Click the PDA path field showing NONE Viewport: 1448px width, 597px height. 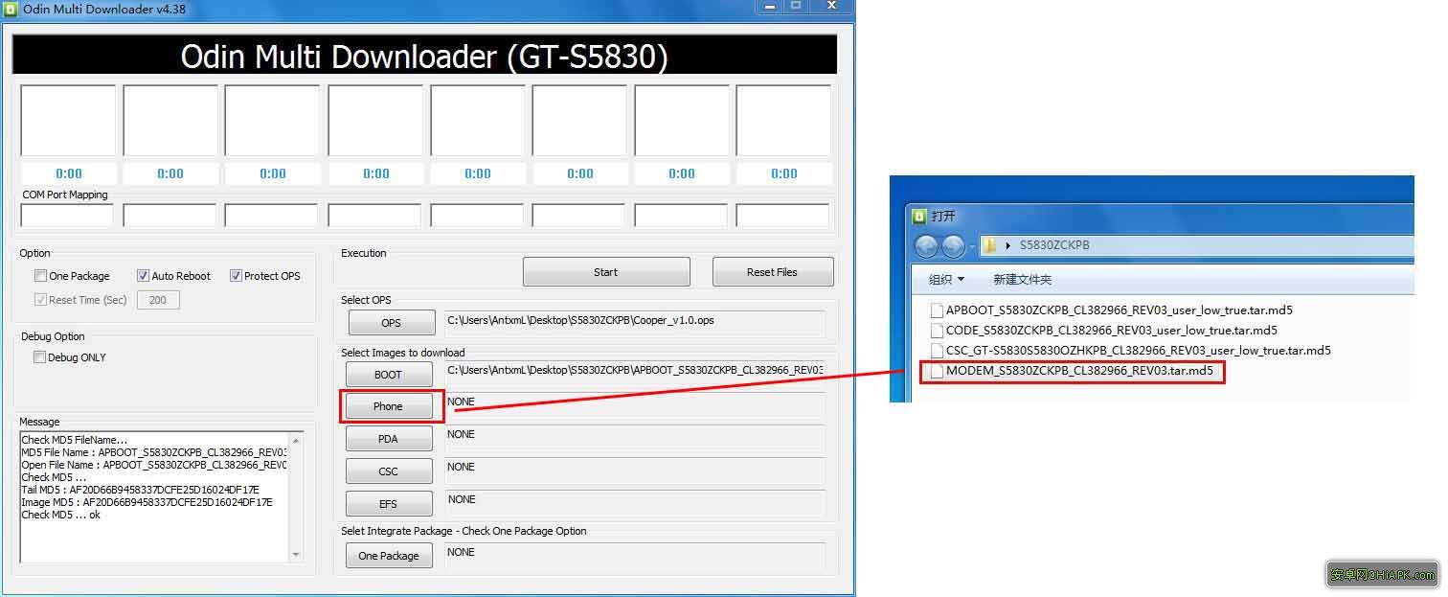point(634,439)
